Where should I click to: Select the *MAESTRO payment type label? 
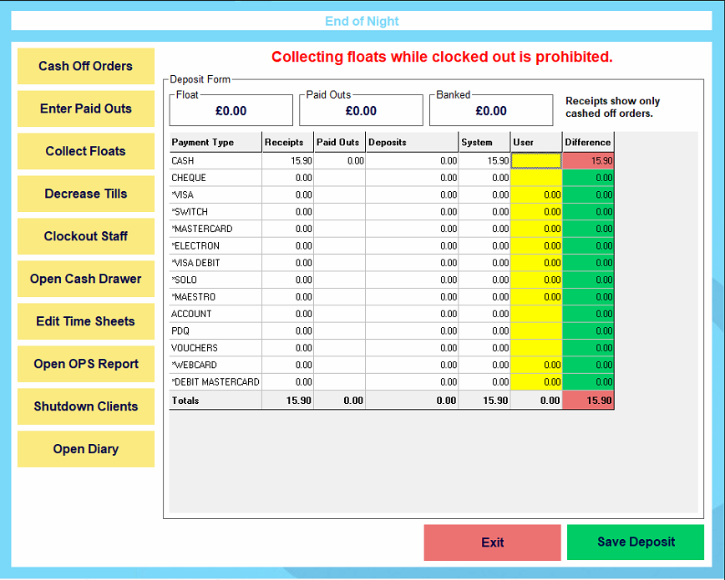(x=193, y=297)
